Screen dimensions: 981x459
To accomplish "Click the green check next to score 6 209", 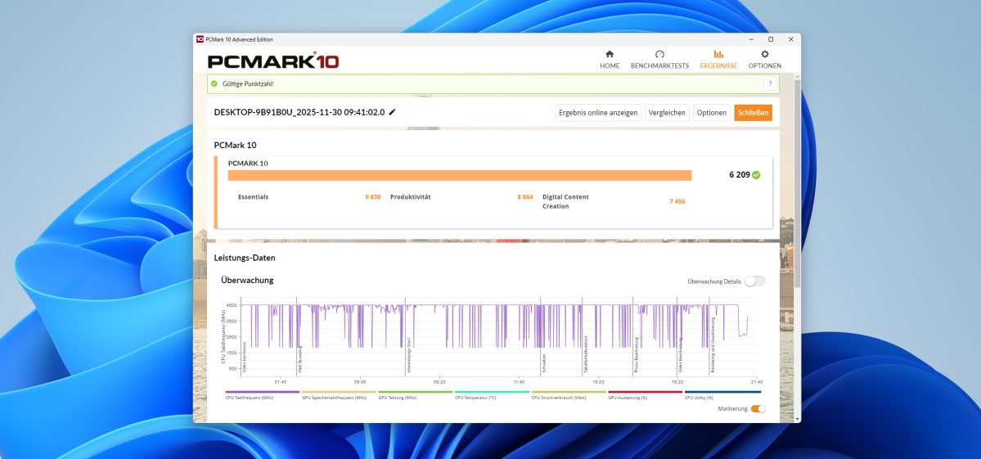I will (x=756, y=175).
